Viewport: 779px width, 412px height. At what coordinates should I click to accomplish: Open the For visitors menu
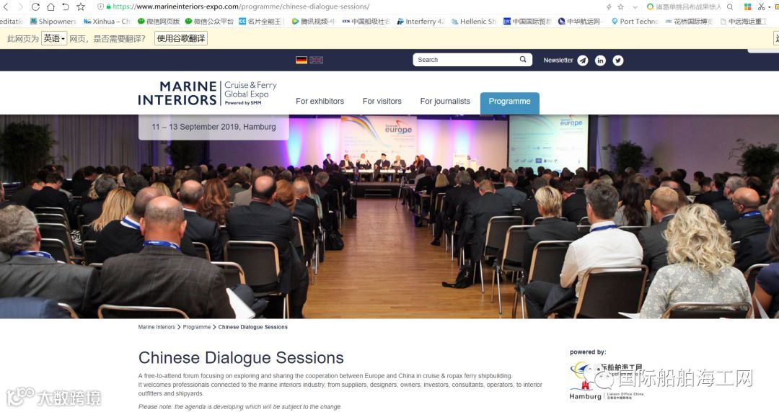[x=382, y=102]
